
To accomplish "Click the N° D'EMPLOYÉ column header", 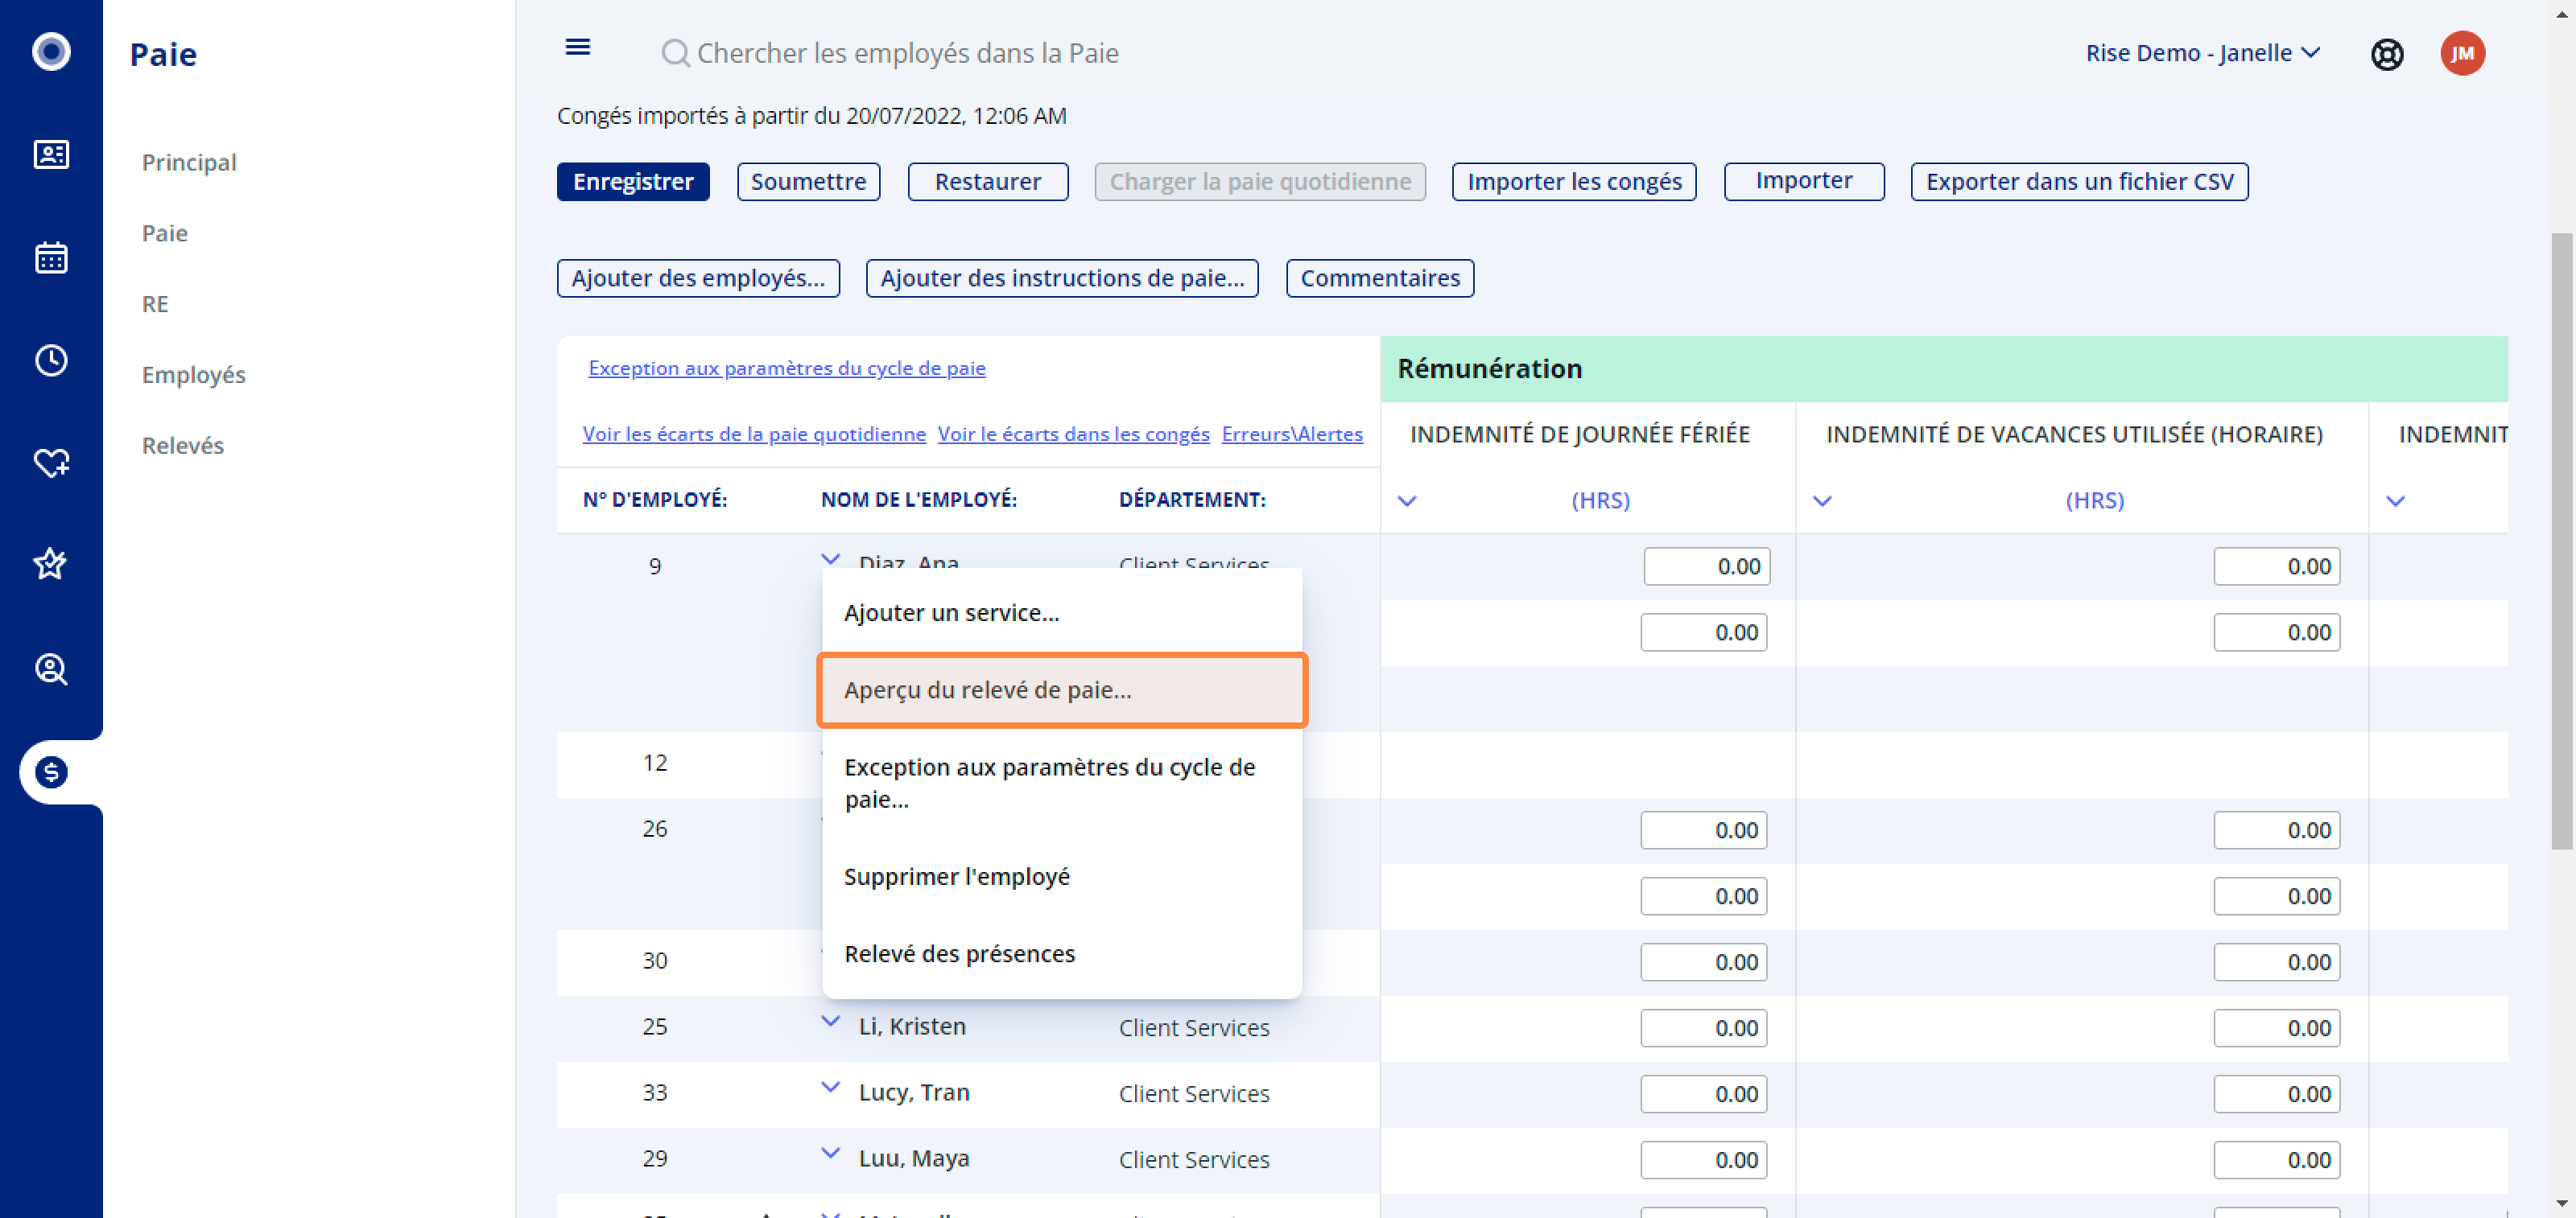I will click(655, 500).
